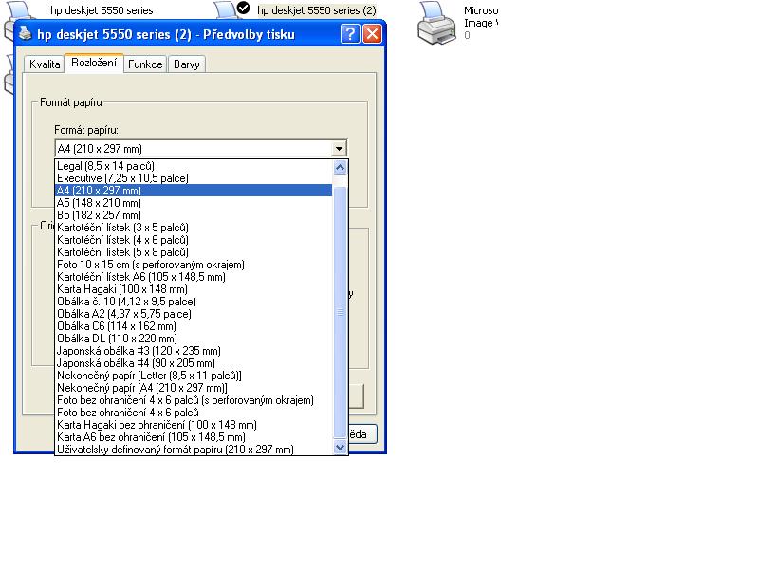Switch to the Funkce tab
This screenshot has height=569, width=759.
coord(145,64)
